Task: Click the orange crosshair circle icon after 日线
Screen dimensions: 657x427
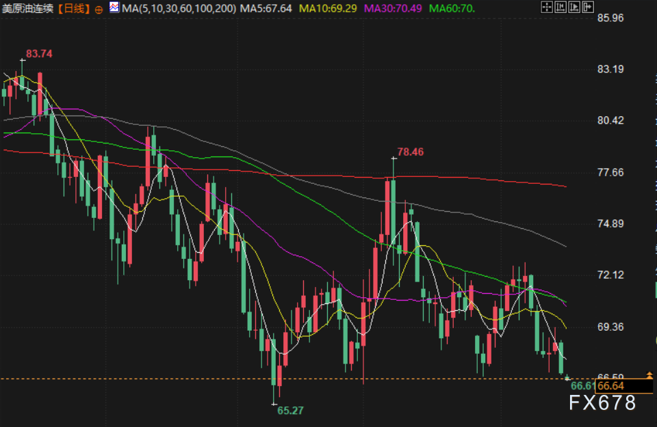Action: coord(98,9)
